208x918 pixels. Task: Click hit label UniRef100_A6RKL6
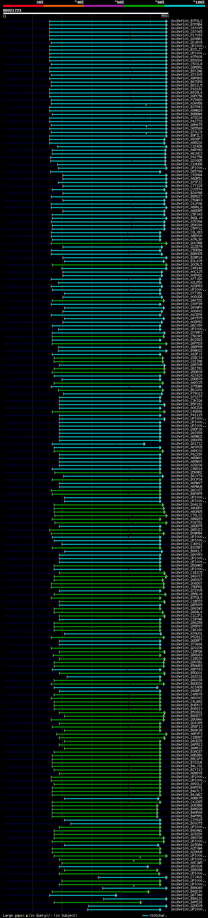point(187,207)
